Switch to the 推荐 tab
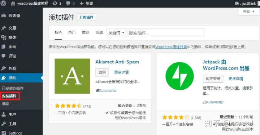 point(86,32)
